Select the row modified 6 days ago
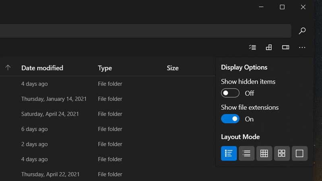Viewport: 322px width, 181px height. coord(107,129)
